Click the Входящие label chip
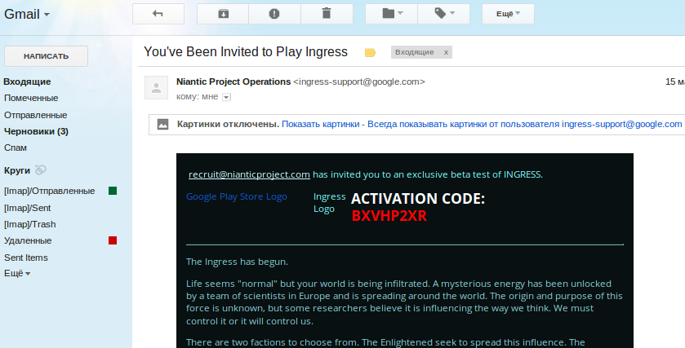The width and height of the screenshot is (685, 348). (x=414, y=52)
